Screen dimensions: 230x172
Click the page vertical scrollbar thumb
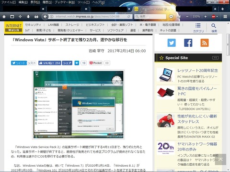click(228, 44)
